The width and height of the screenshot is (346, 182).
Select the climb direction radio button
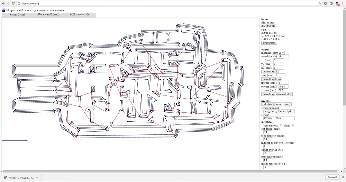pyautogui.click(x=293, y=125)
